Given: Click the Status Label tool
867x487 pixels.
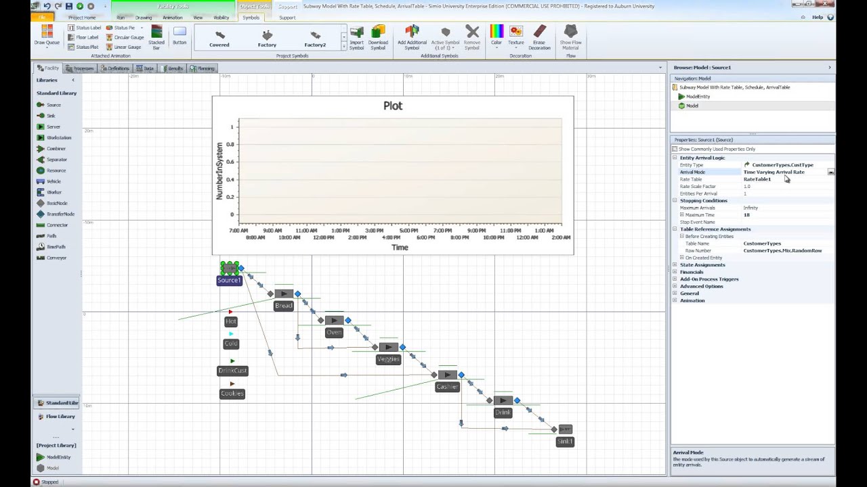Looking at the screenshot, I should point(85,28).
